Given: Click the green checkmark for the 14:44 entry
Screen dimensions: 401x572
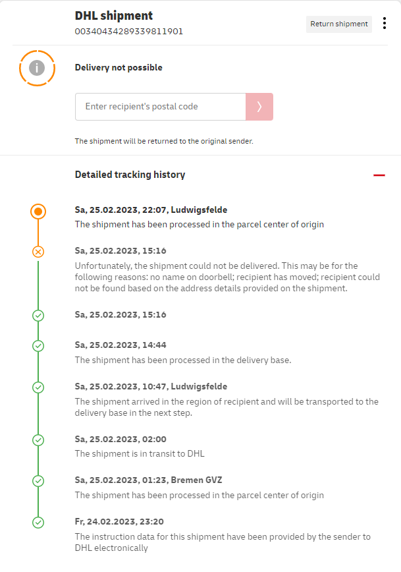Looking at the screenshot, I should [38, 346].
